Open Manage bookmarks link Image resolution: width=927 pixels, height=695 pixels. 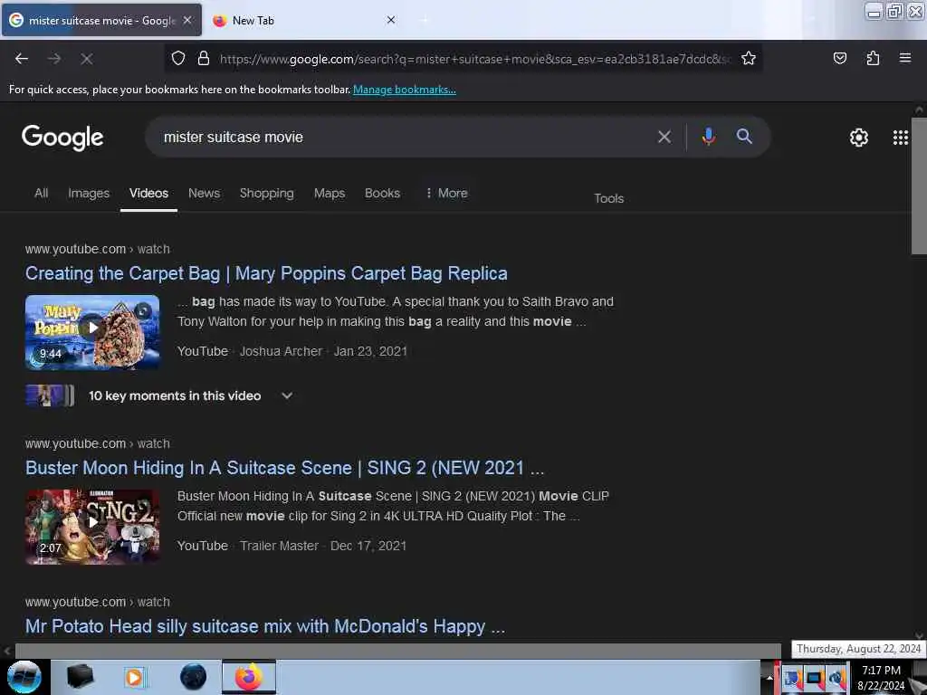pyautogui.click(x=405, y=90)
